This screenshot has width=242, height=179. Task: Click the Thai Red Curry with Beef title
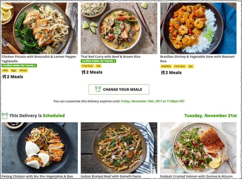click(x=111, y=56)
